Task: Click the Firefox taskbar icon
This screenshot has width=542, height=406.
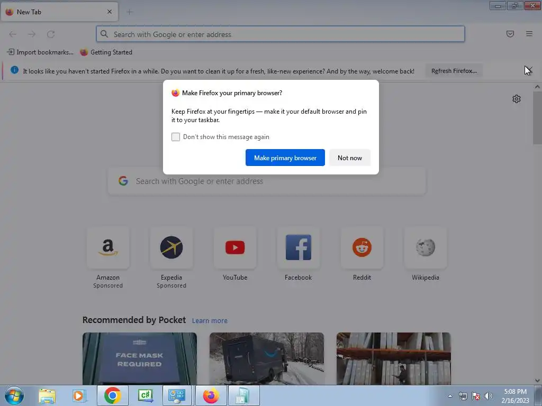Action: tap(211, 395)
